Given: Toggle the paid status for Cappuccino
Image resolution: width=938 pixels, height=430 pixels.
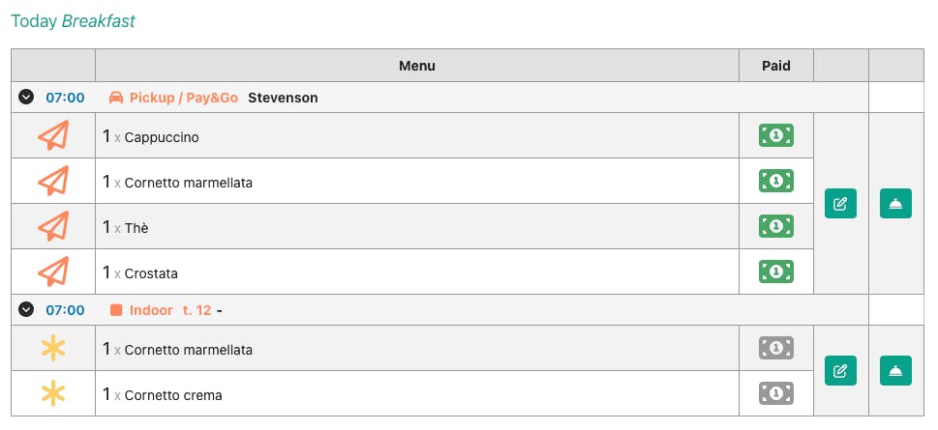Looking at the screenshot, I should 775,136.
